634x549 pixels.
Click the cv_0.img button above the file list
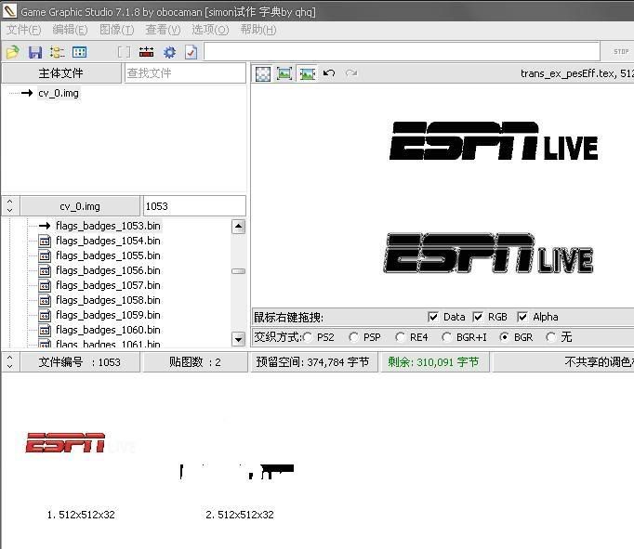[x=80, y=206]
